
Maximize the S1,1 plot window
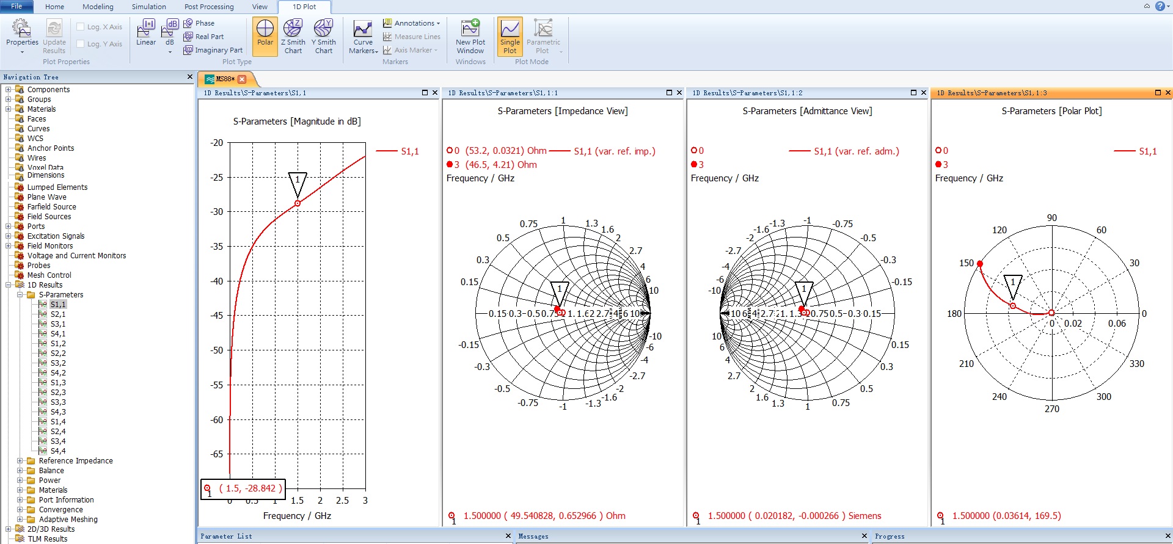tap(425, 93)
